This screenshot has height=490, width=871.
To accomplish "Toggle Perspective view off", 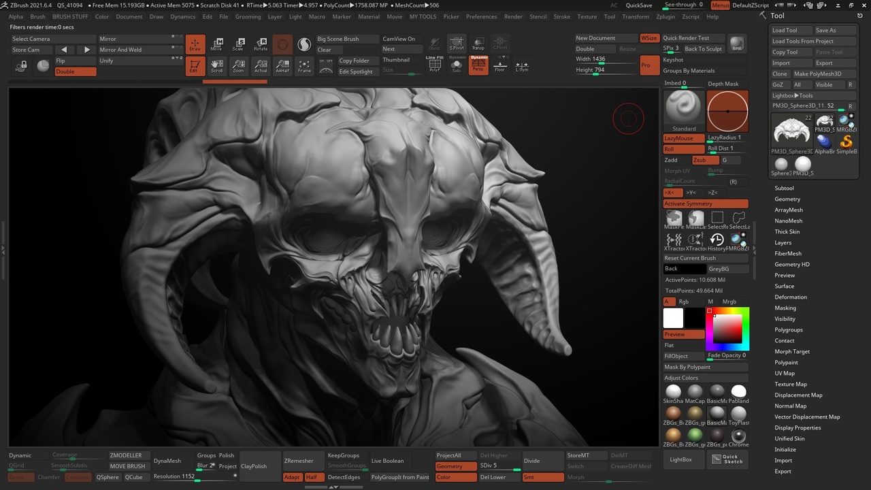I will point(478,65).
